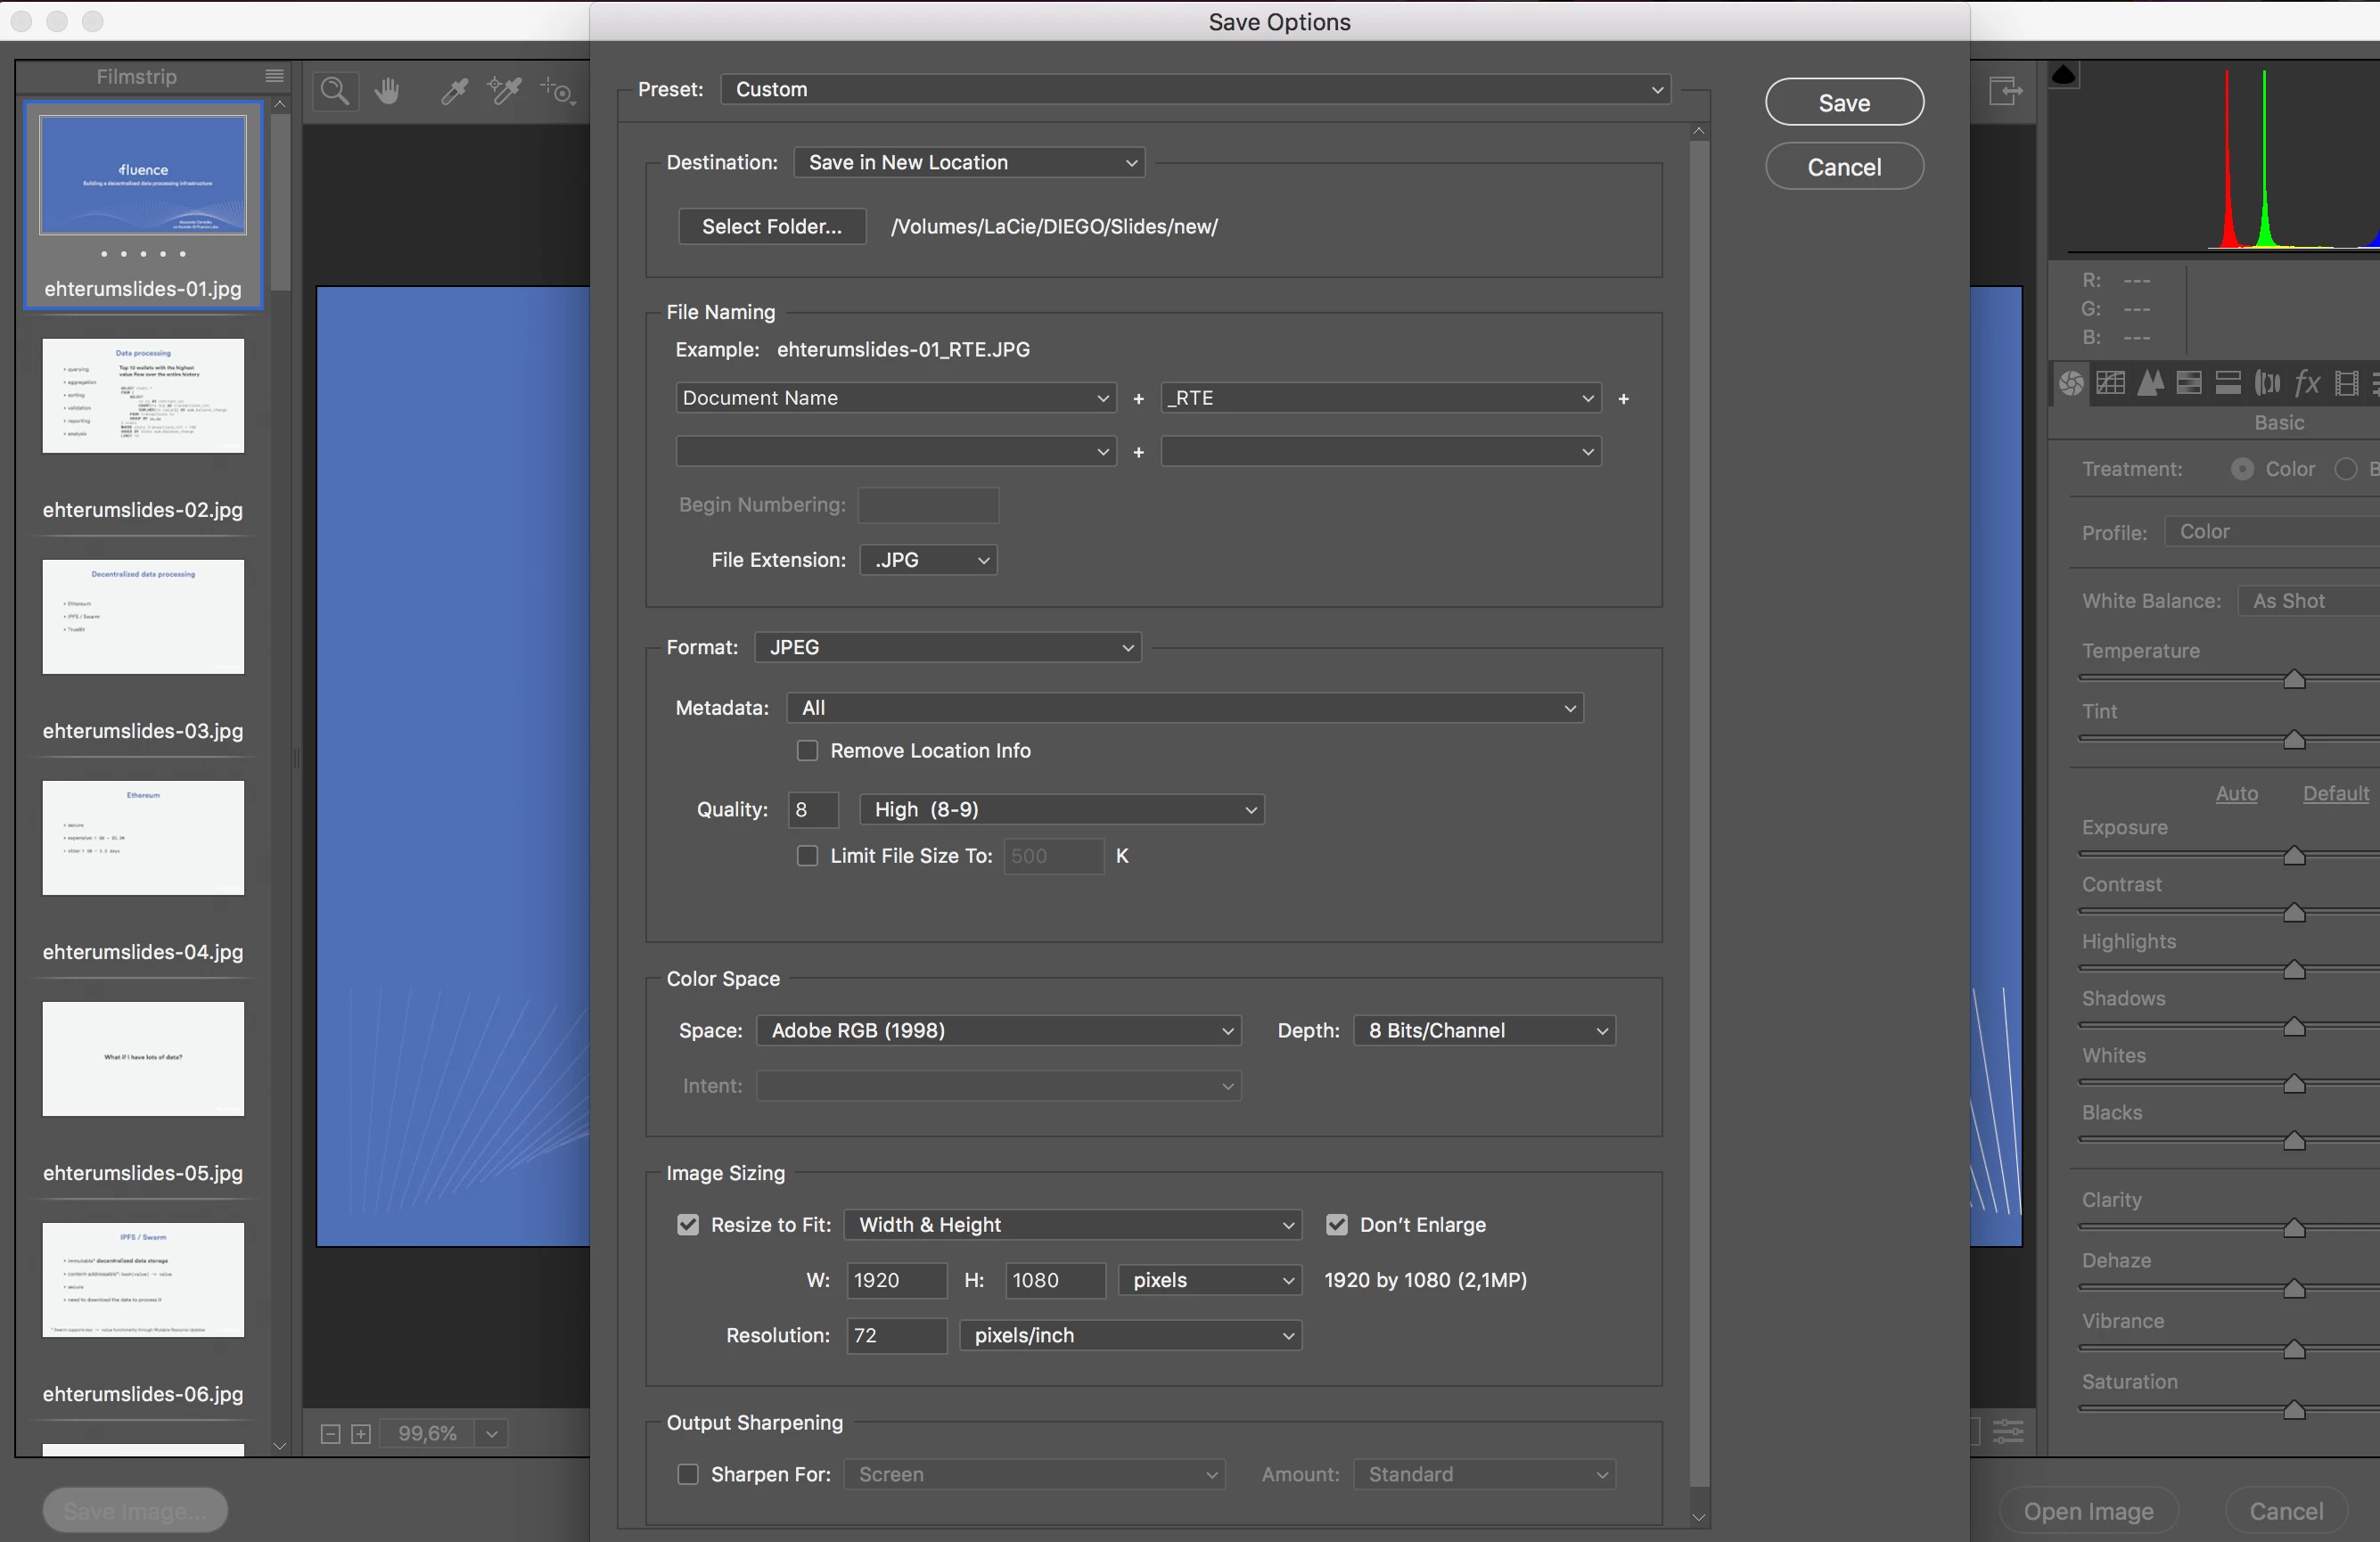This screenshot has height=1542, width=2380.
Task: Uncheck the Resize to Fit checkbox
Action: [688, 1225]
